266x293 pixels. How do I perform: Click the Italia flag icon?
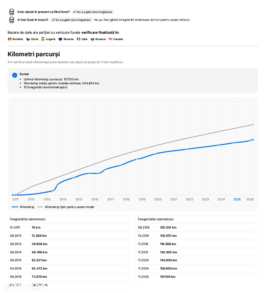[x=78, y=39]
